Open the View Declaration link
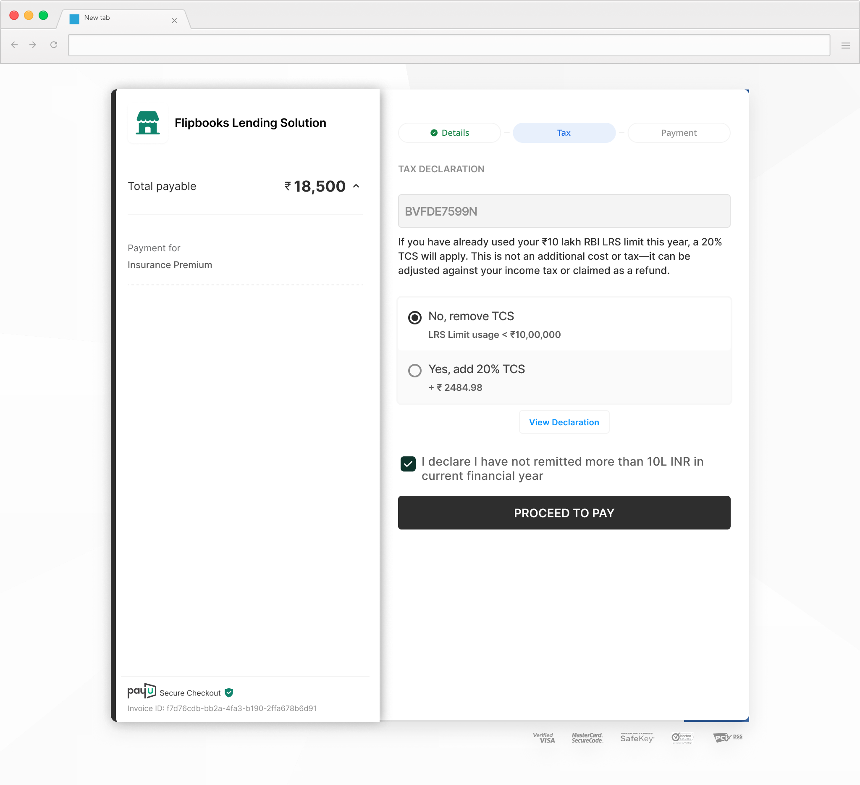860x785 pixels. click(564, 422)
